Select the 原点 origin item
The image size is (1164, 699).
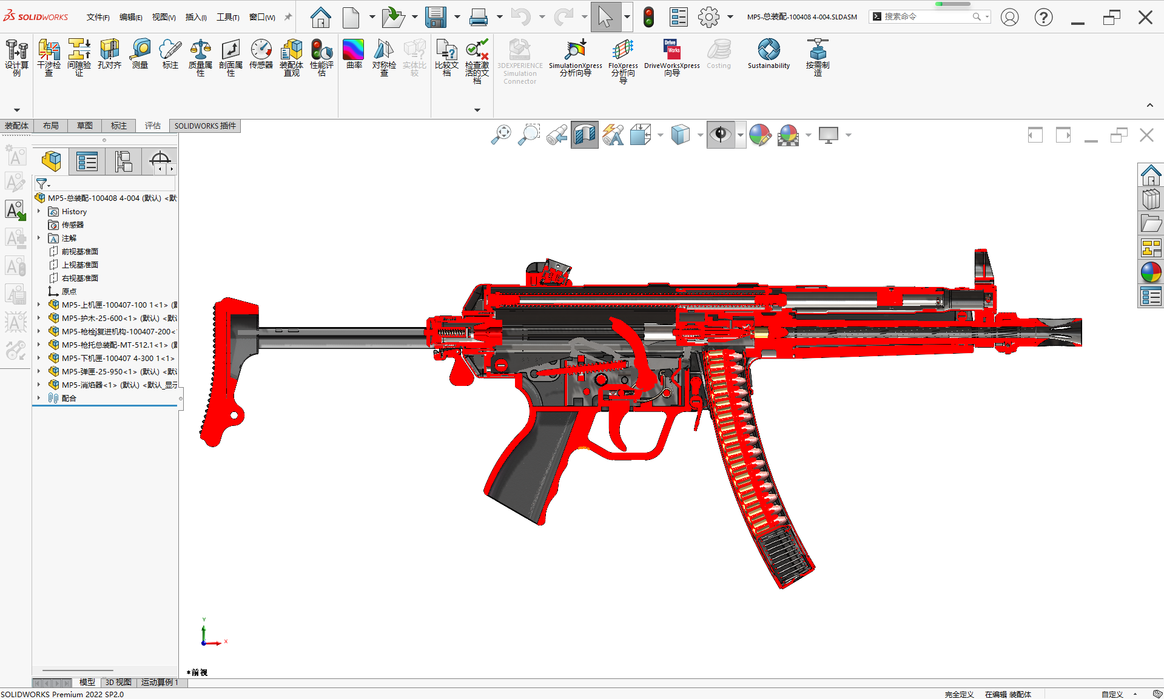tap(69, 291)
